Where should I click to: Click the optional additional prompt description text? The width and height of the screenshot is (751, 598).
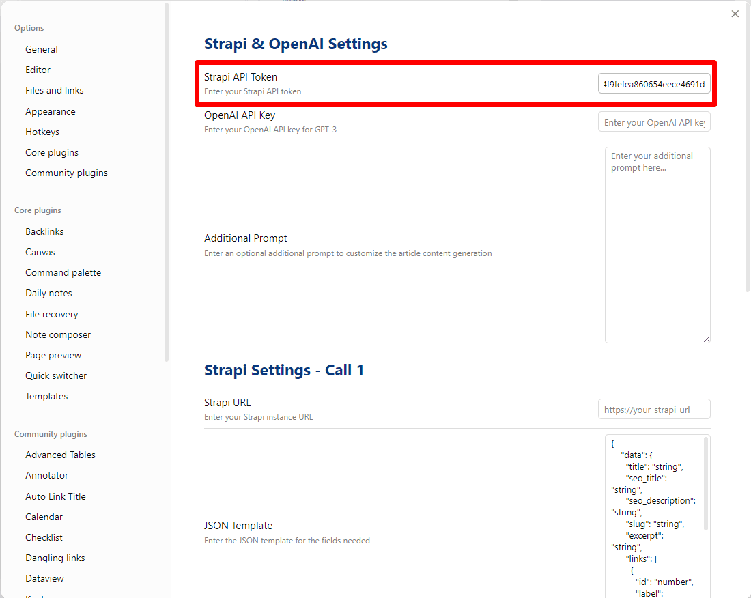348,253
